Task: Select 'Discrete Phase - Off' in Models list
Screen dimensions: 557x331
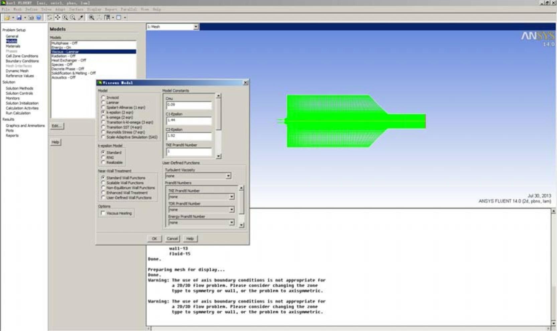Action: (94, 69)
